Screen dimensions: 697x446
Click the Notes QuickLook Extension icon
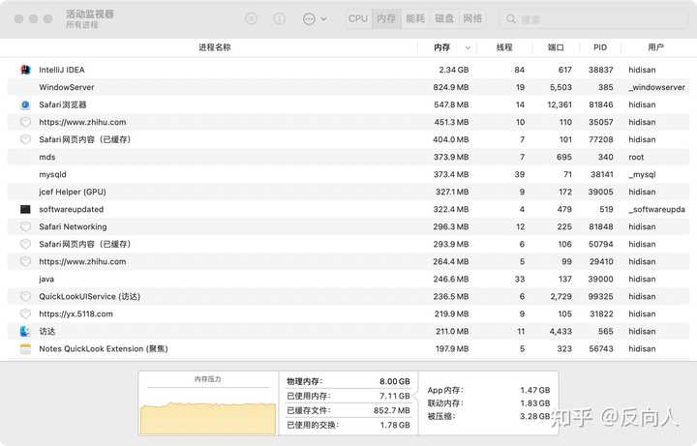point(25,348)
